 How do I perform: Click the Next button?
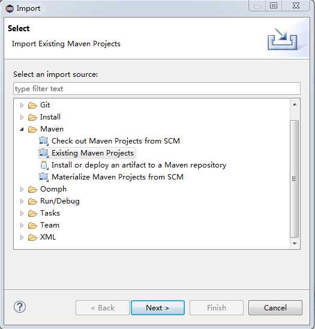157,308
